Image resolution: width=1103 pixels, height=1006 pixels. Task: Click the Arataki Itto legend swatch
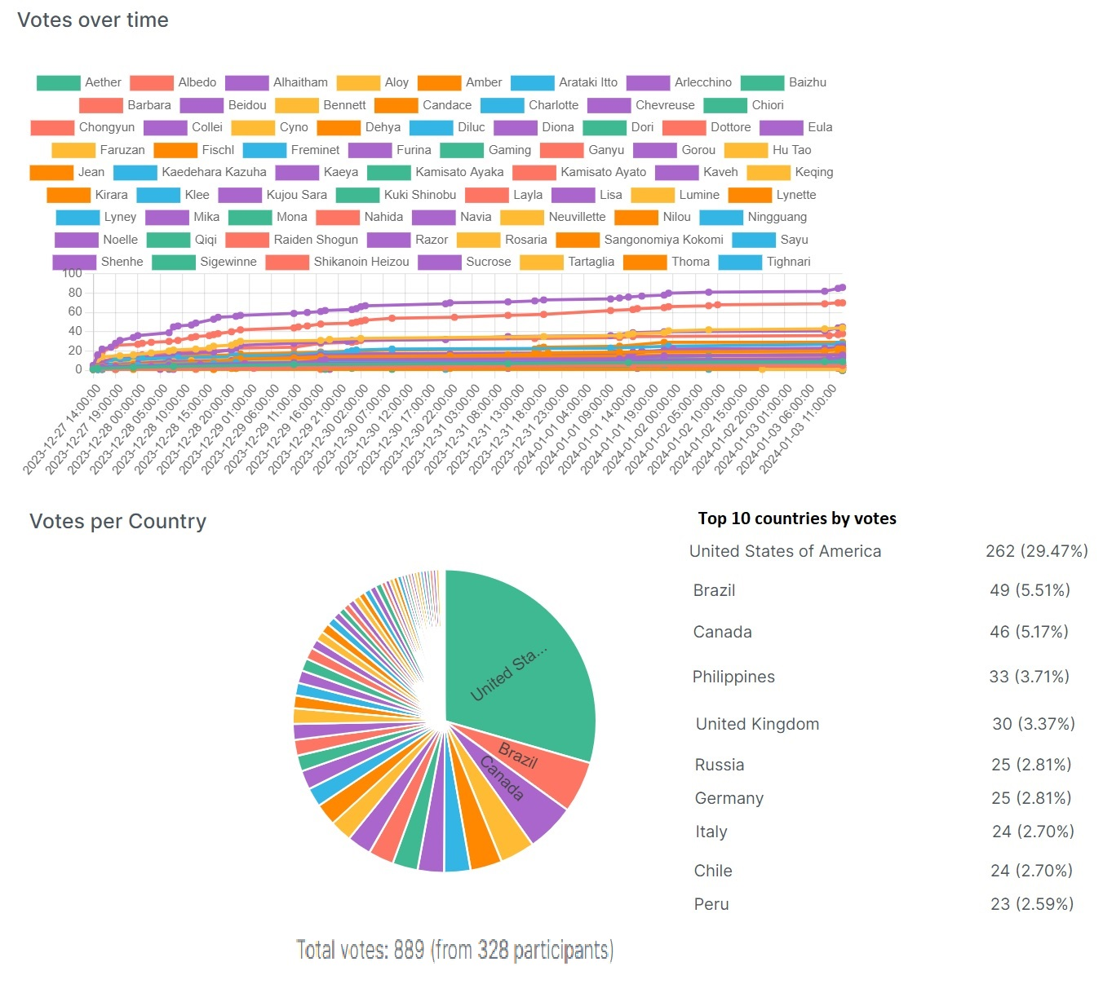pos(532,82)
